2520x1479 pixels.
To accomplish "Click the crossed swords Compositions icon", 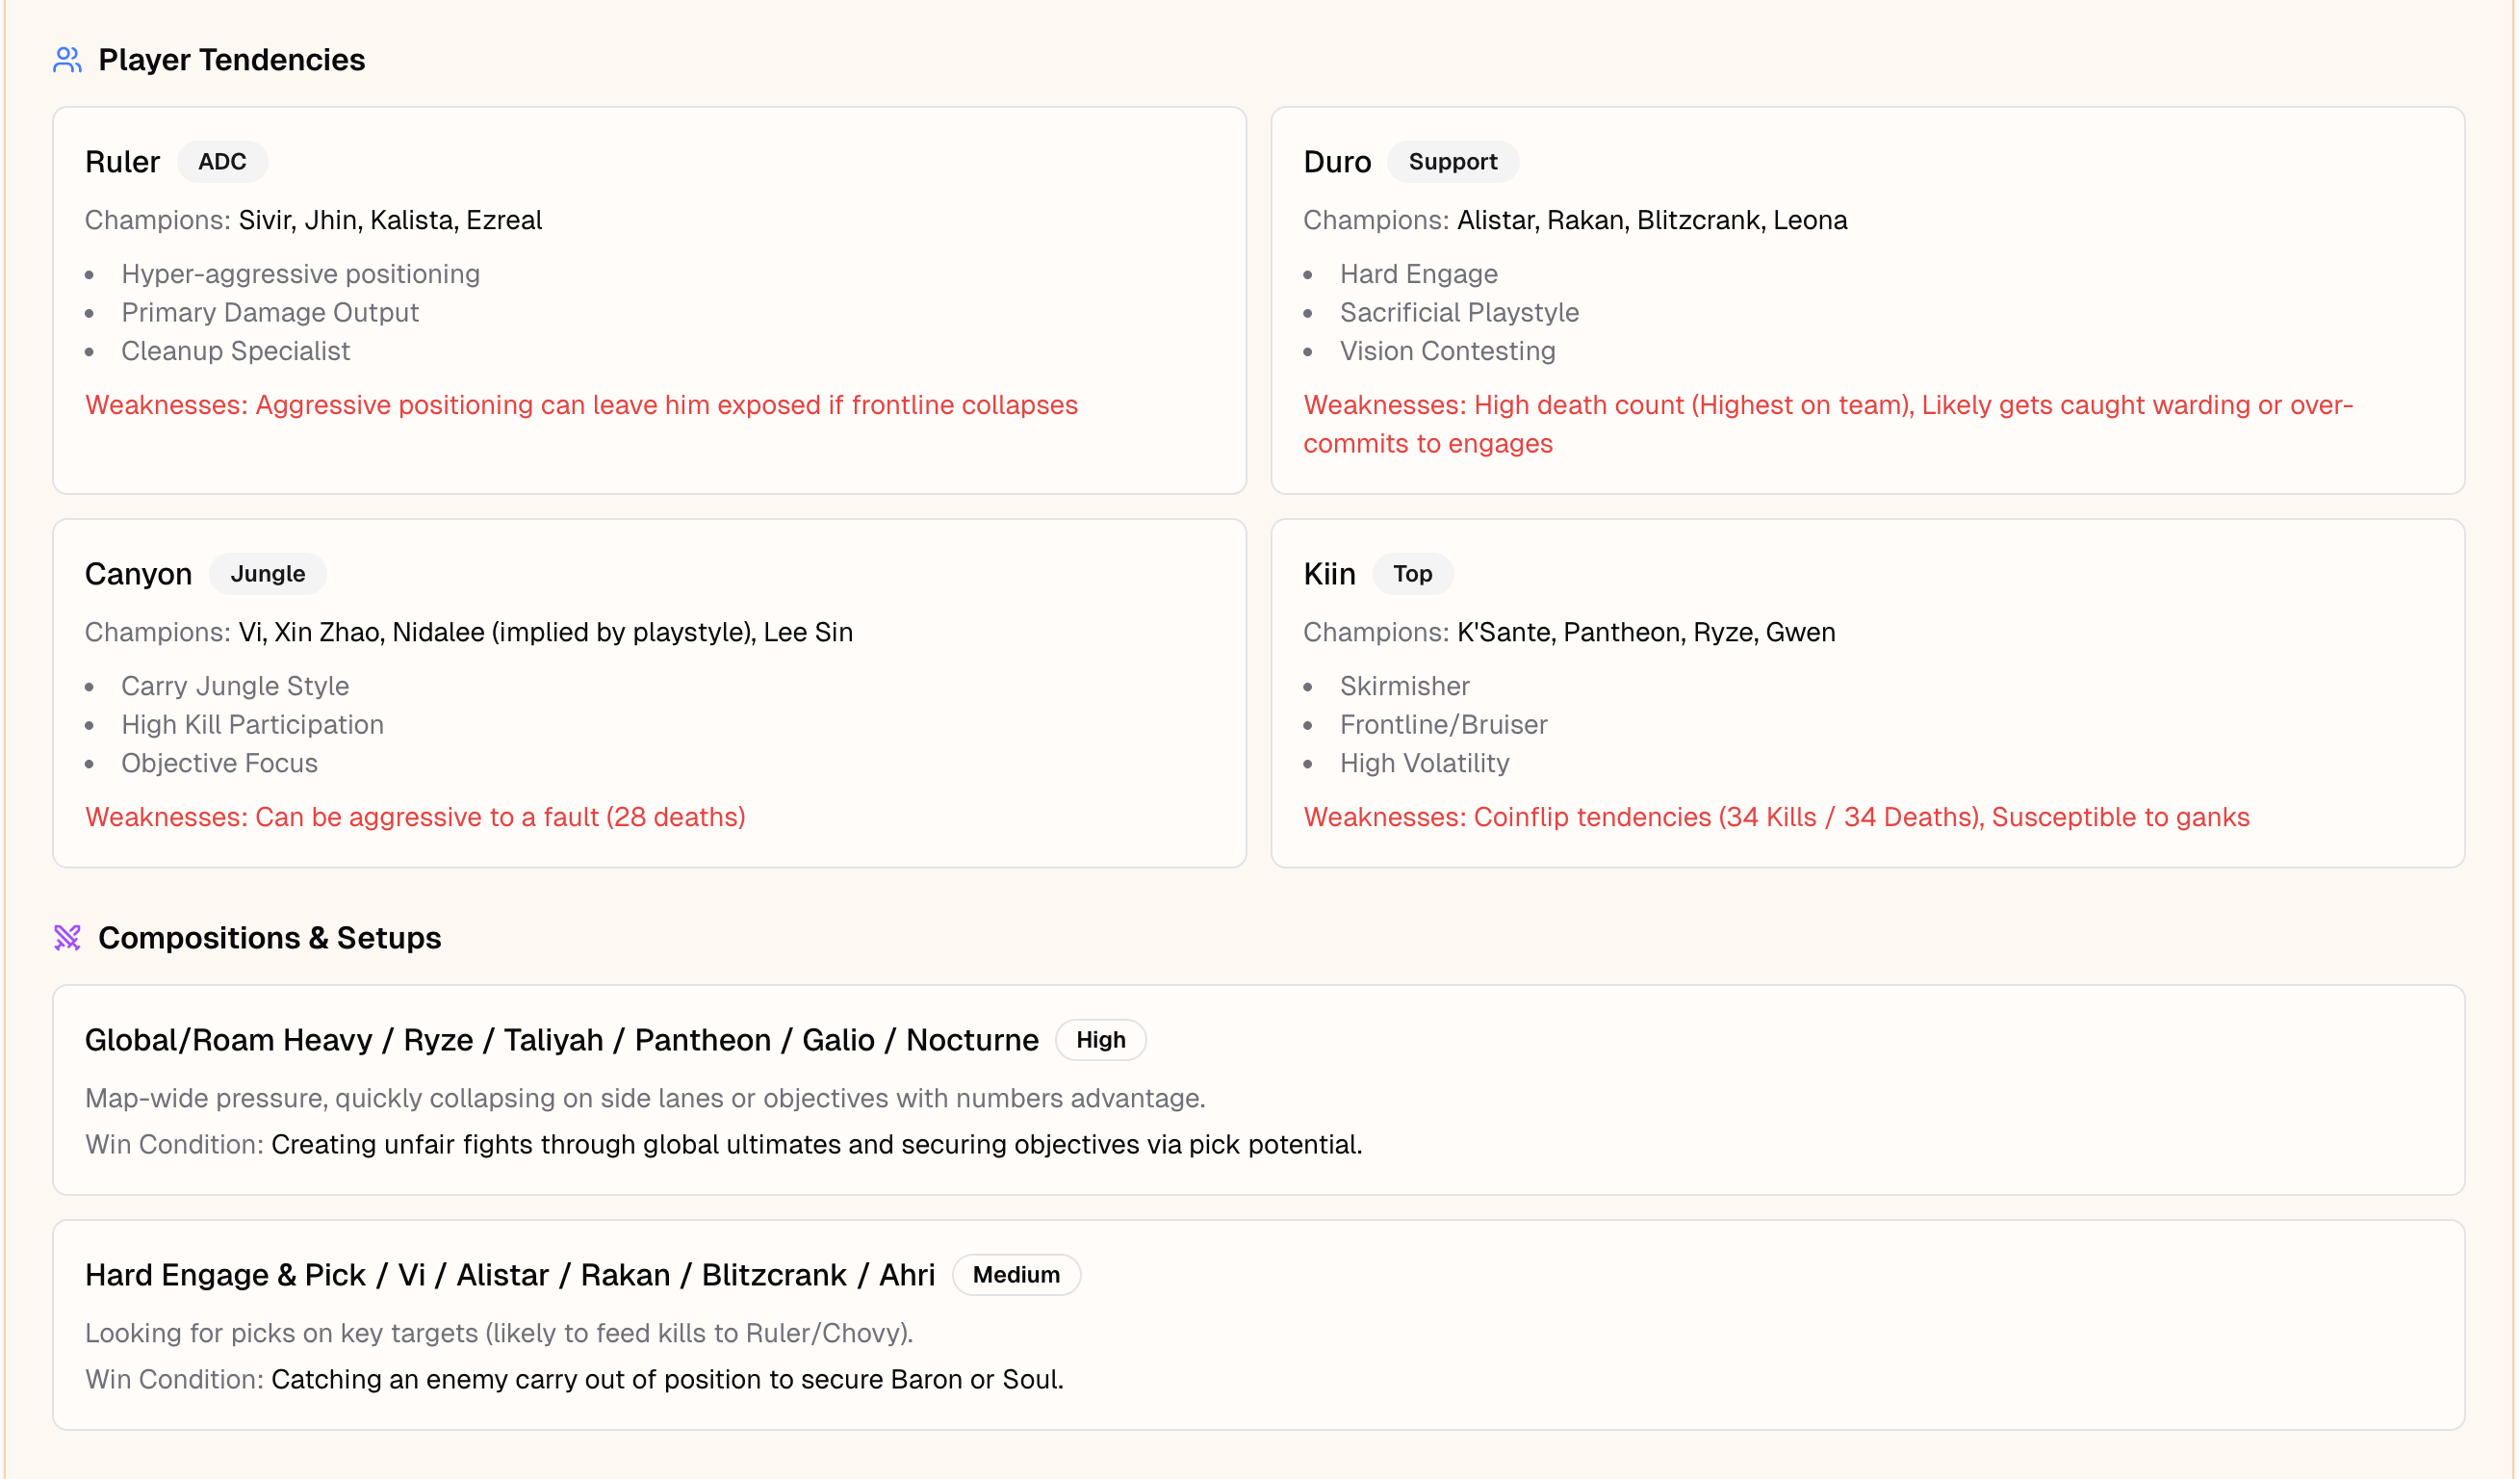I will (x=67, y=938).
